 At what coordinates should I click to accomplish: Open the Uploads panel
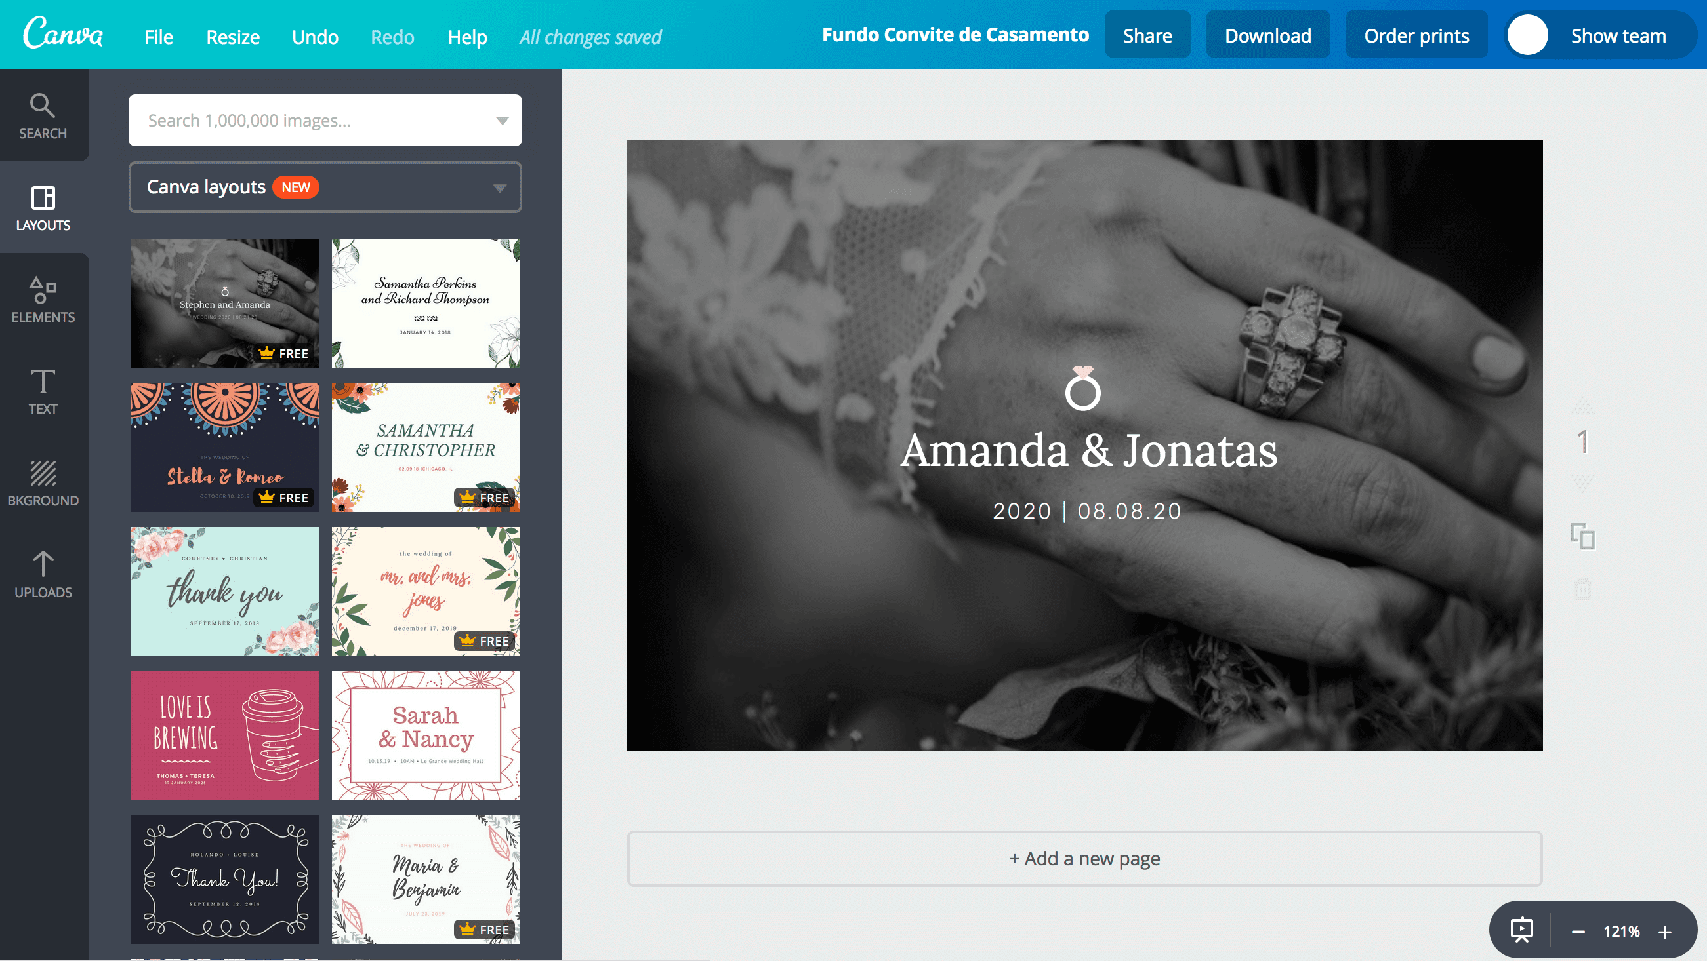coord(43,575)
